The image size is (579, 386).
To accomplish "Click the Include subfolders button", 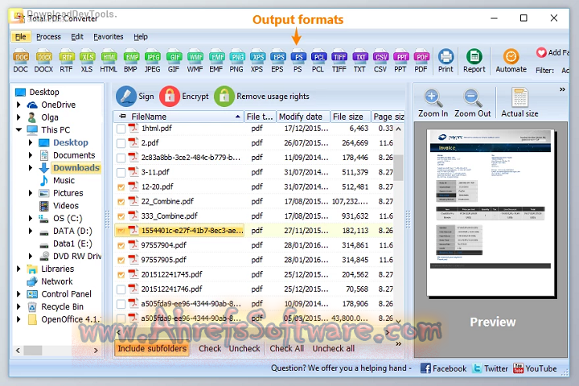I will pyautogui.click(x=152, y=349).
